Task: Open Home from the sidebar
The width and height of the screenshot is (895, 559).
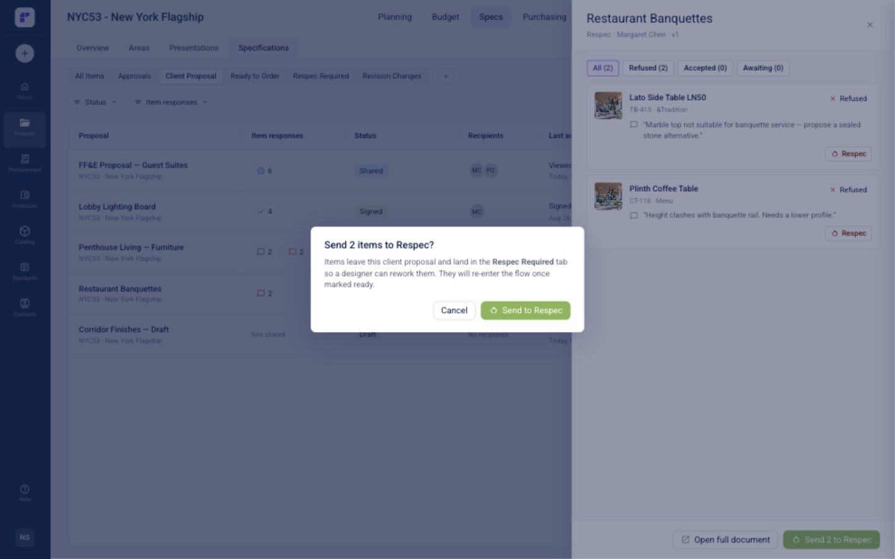Action: click(x=25, y=91)
